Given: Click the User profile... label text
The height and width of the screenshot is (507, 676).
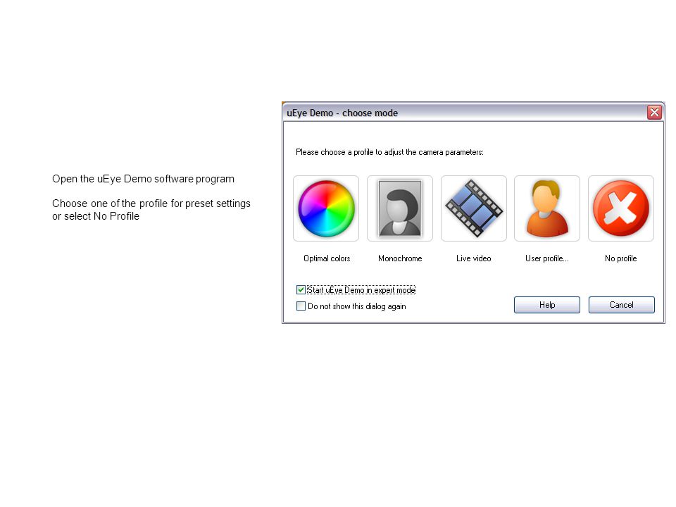Looking at the screenshot, I should 546,258.
